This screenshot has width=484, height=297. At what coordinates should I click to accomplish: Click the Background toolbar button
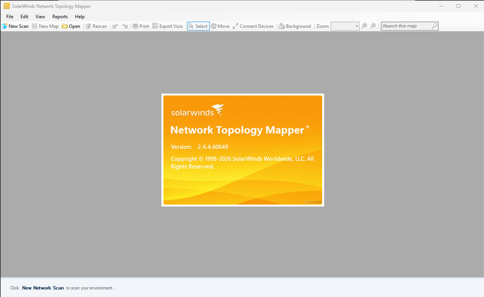click(x=295, y=26)
